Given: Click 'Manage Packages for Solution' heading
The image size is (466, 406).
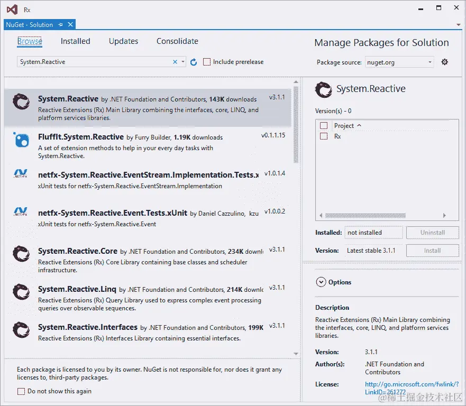Looking at the screenshot, I should point(381,43).
